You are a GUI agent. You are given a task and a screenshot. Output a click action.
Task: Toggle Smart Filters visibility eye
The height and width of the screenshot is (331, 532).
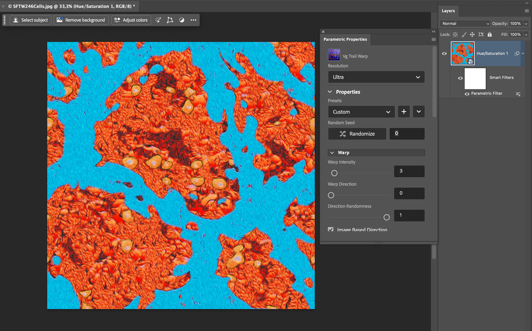tap(461, 78)
